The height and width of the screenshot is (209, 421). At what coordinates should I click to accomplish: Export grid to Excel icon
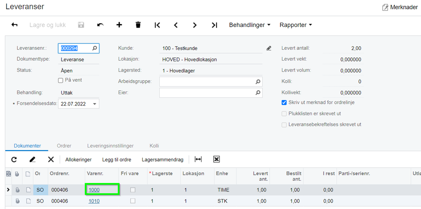click(x=217, y=159)
